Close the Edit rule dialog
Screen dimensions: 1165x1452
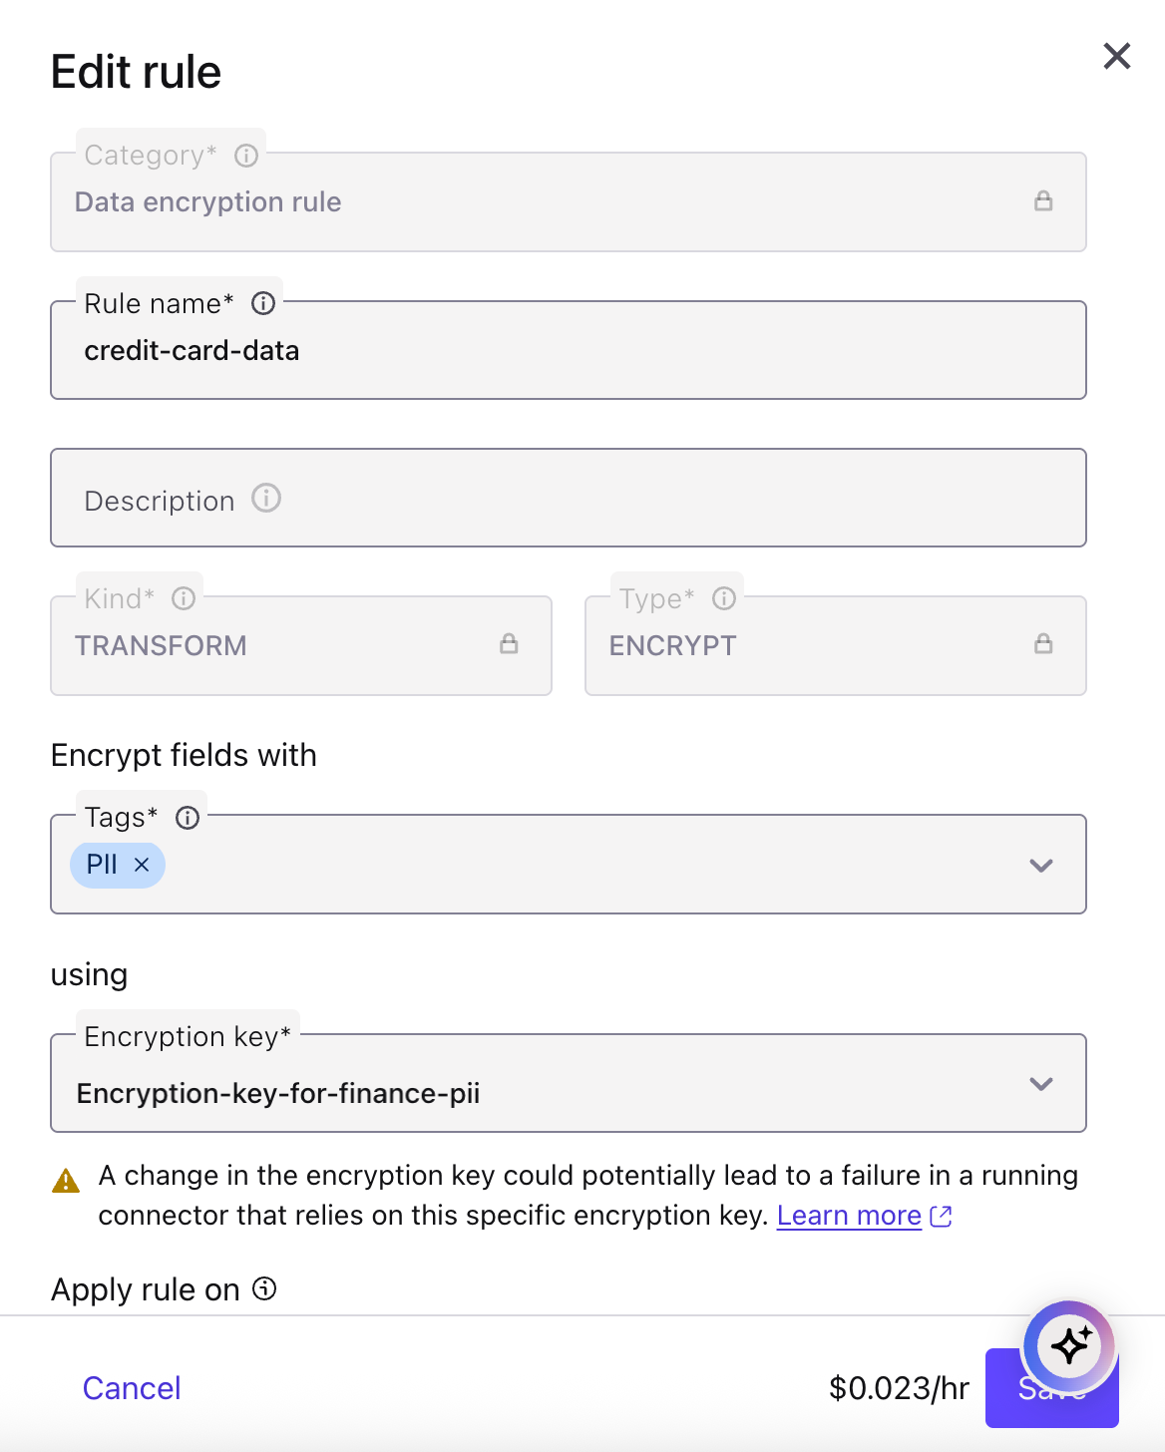[1117, 56]
